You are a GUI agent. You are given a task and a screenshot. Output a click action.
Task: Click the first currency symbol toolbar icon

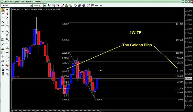click(49, 6)
